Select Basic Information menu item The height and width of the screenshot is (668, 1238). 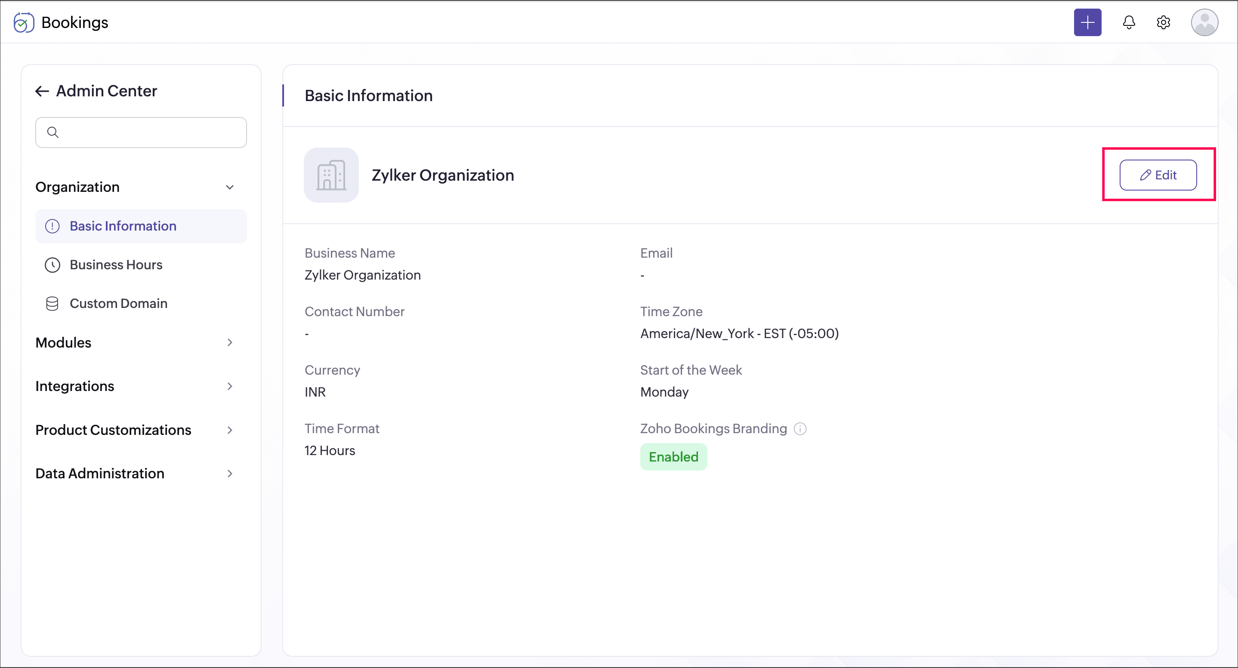coord(123,226)
